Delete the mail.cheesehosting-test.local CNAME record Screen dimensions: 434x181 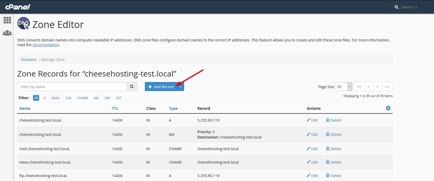click(x=334, y=149)
